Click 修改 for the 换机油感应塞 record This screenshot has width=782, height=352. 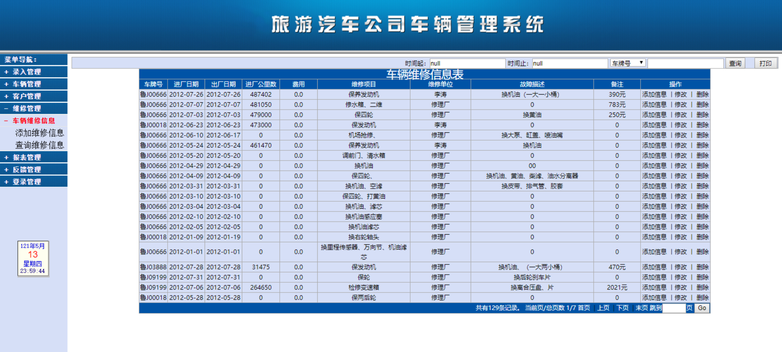click(680, 217)
